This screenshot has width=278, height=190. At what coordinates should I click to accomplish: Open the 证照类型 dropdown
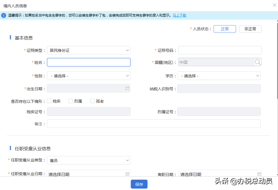127,50
